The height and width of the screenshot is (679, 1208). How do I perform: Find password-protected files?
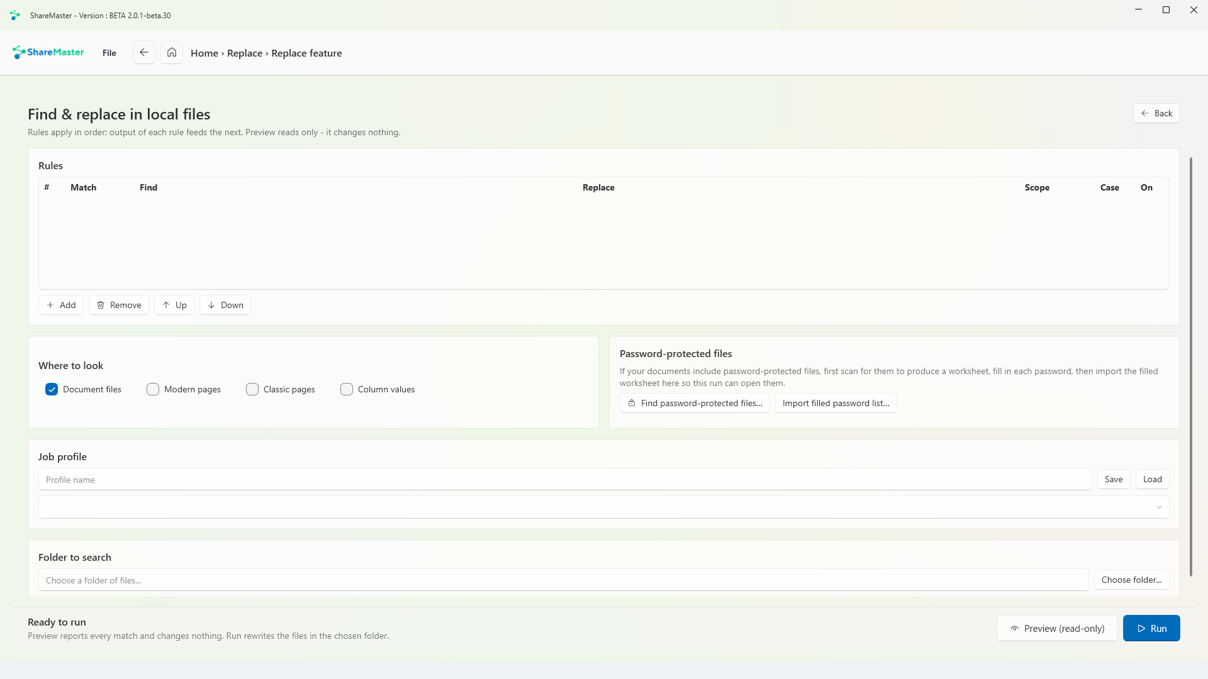(x=695, y=403)
